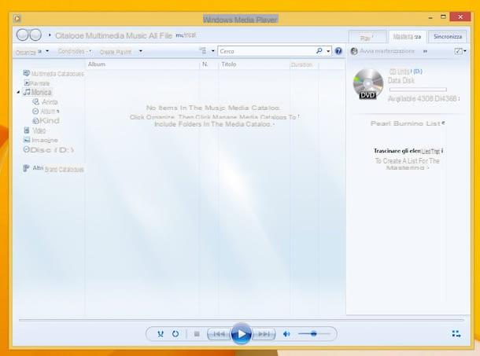Image resolution: width=480 pixels, height=356 pixels.
Task: Select Imagine pictures in the sidebar
Action: 40,140
